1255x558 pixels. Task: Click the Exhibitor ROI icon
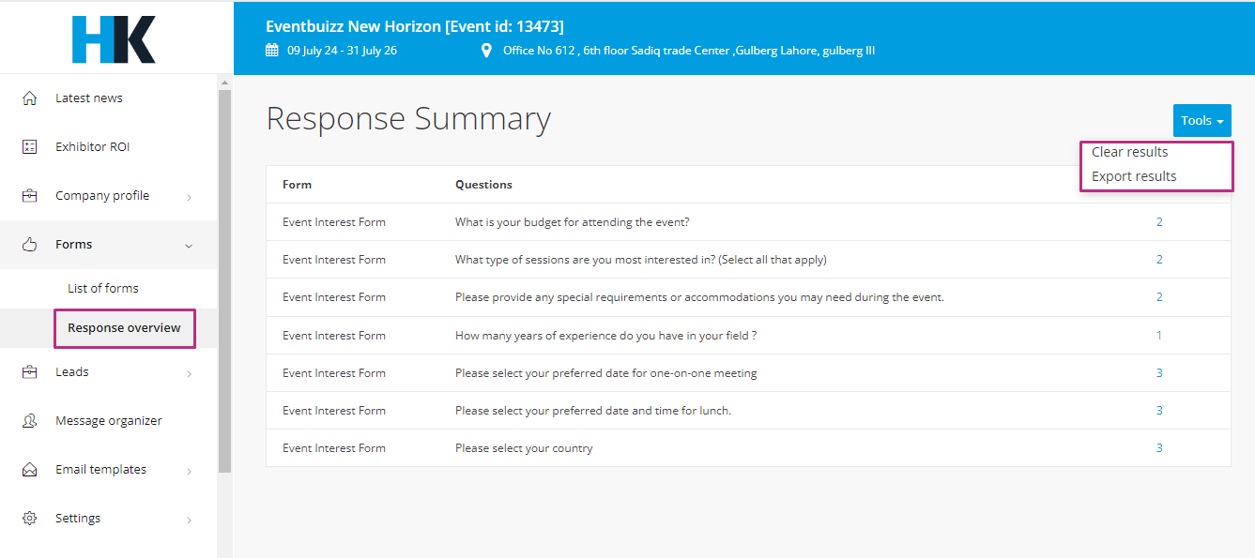[x=30, y=147]
